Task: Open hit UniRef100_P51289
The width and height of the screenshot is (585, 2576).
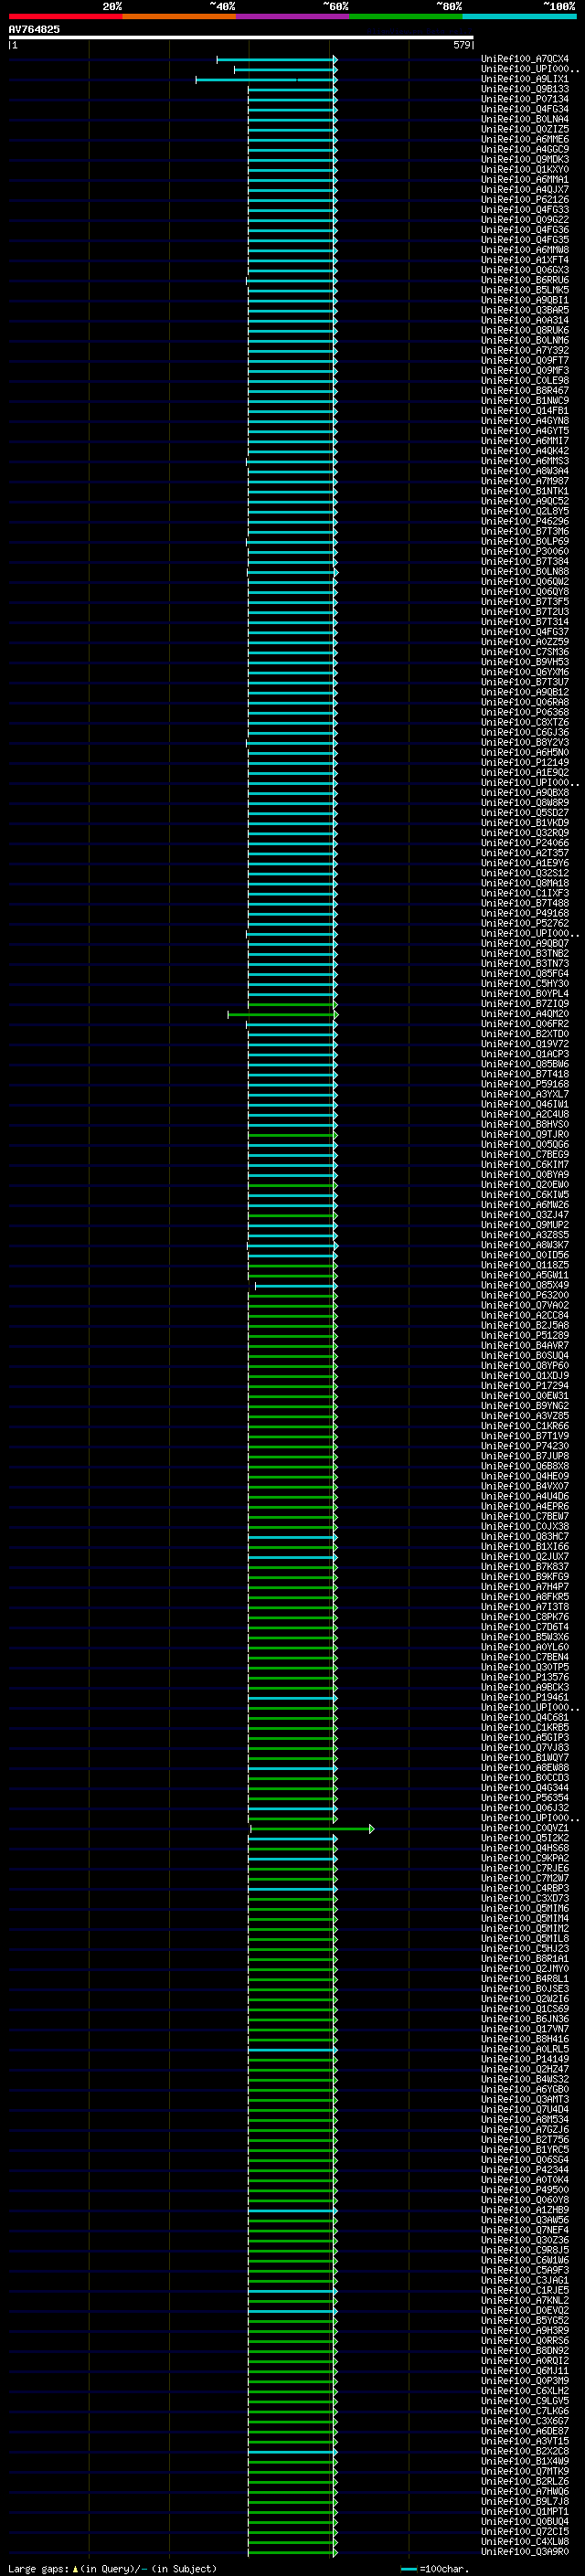Action: tap(524, 1336)
